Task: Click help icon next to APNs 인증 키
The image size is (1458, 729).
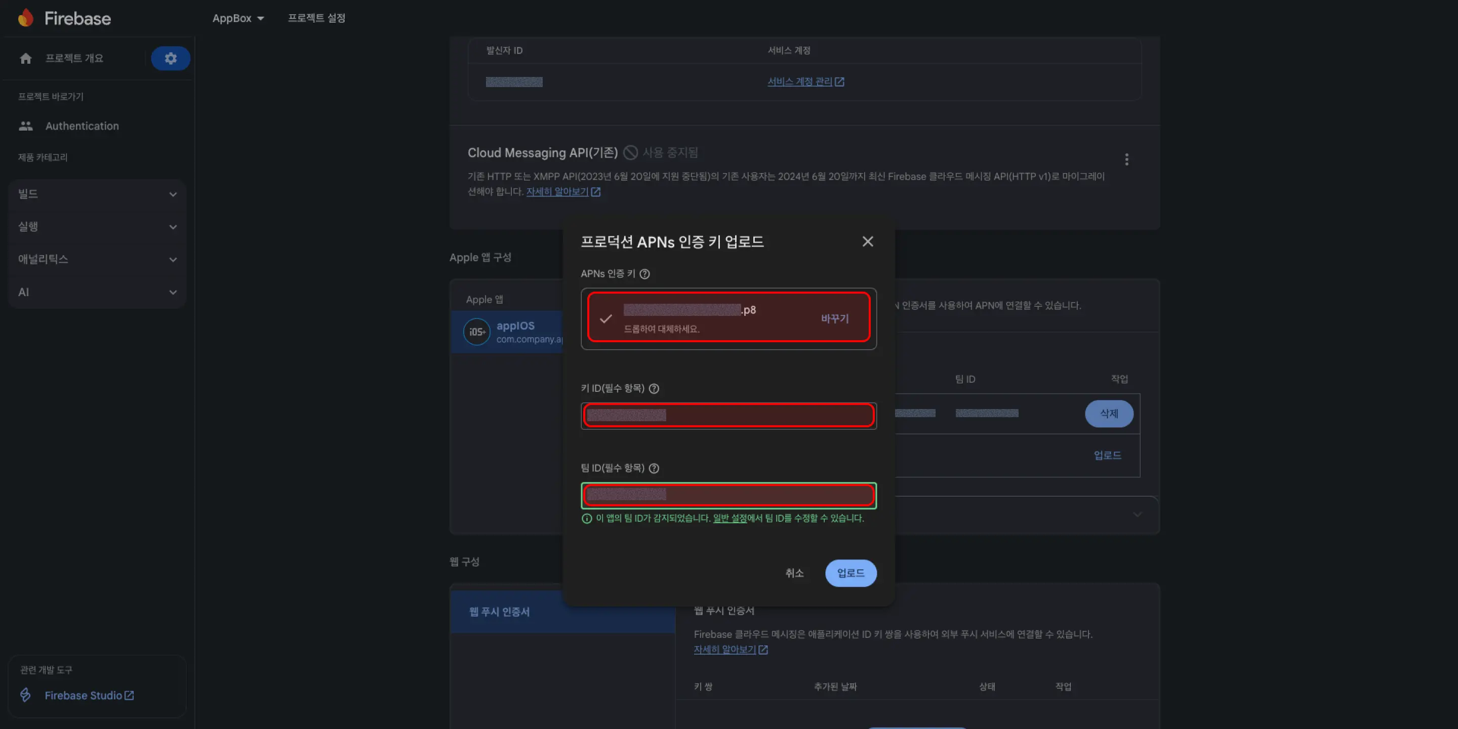Action: pos(644,274)
